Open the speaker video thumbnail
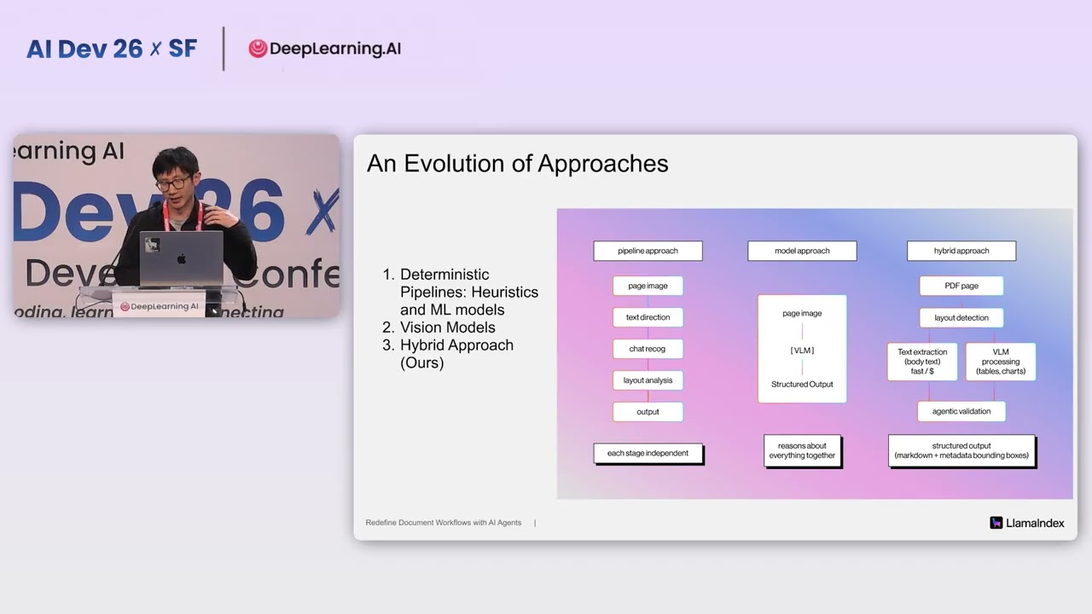This screenshot has height=614, width=1092. pyautogui.click(x=177, y=226)
